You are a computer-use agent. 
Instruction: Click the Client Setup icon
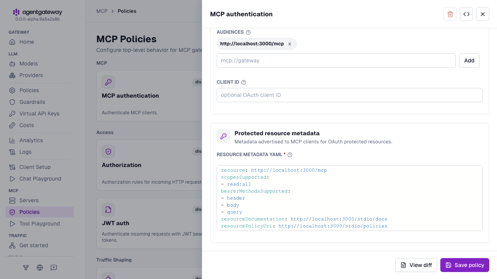click(x=12, y=167)
